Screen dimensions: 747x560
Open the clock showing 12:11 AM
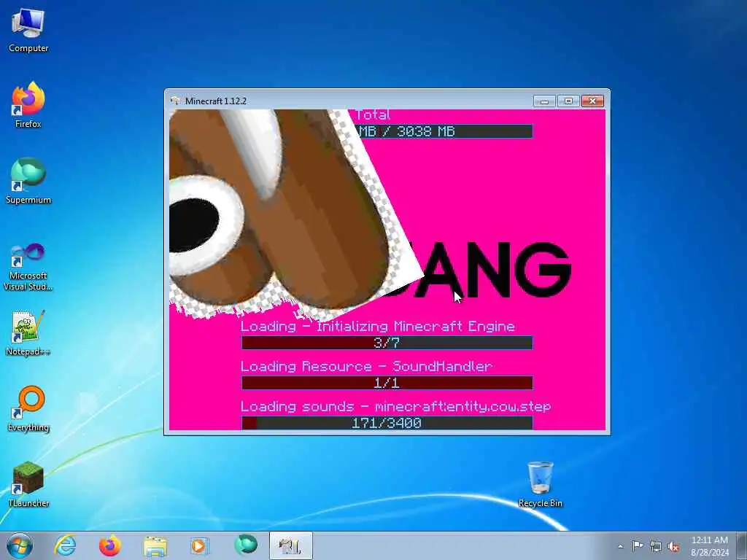[710, 540]
